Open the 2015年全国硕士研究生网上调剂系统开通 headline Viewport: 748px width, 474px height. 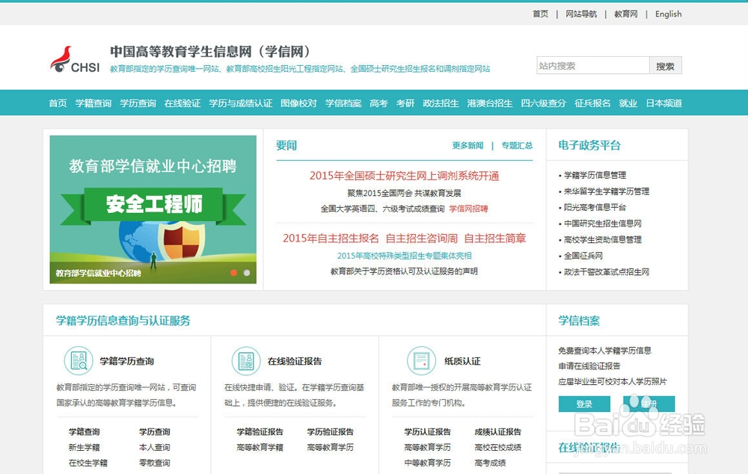coord(405,176)
